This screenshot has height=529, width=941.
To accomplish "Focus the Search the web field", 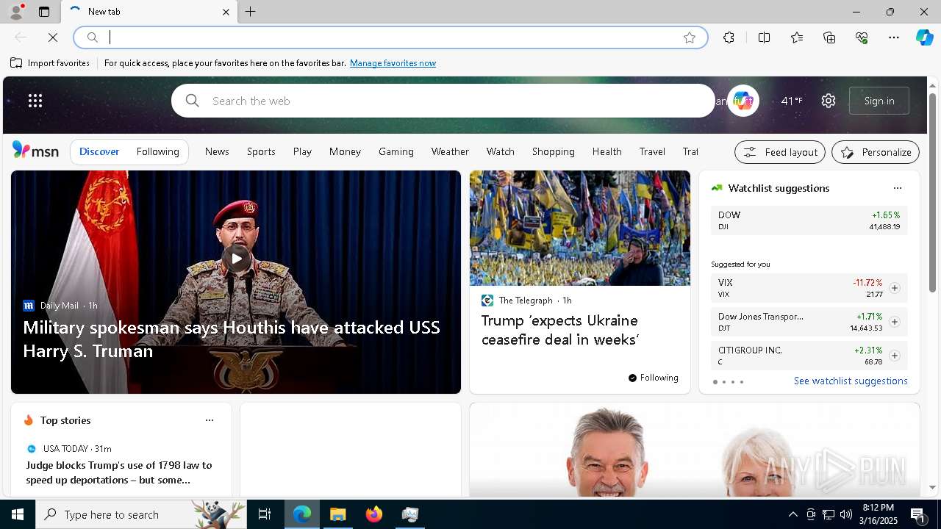I will (x=443, y=101).
